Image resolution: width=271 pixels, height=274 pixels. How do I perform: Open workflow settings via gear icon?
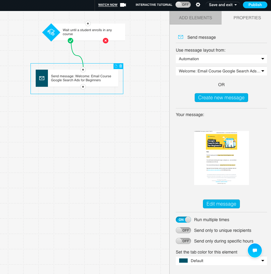click(x=198, y=5)
